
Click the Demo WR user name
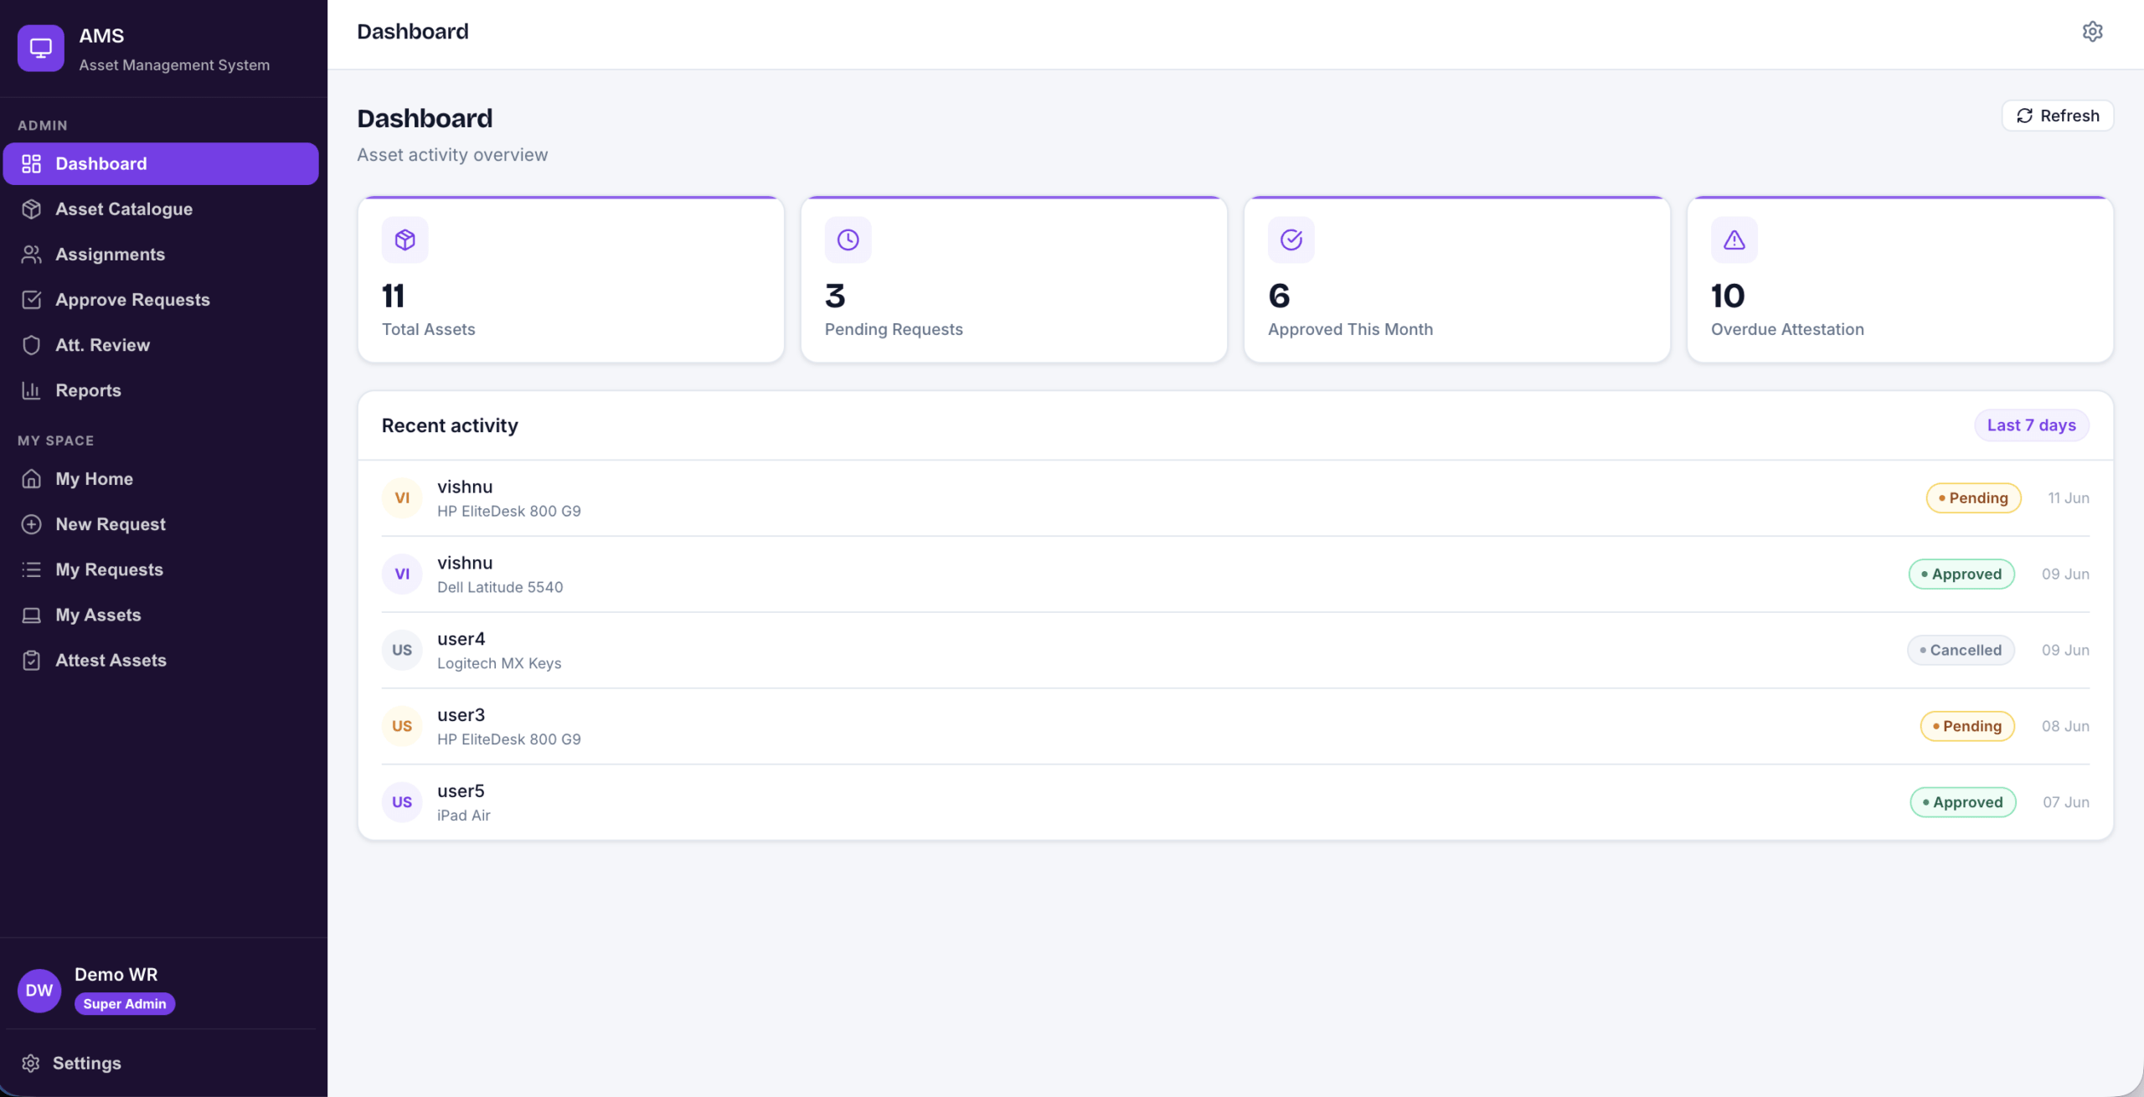[116, 975]
